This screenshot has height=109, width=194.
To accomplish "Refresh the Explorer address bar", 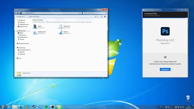I will [x=81, y=13].
